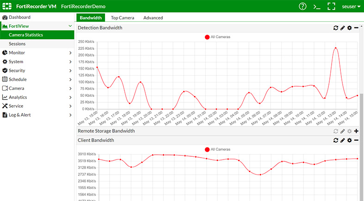This screenshot has height=201, width=364.
Task: Toggle All Cameras legend in Client Bandwidth
Action: pos(217,149)
